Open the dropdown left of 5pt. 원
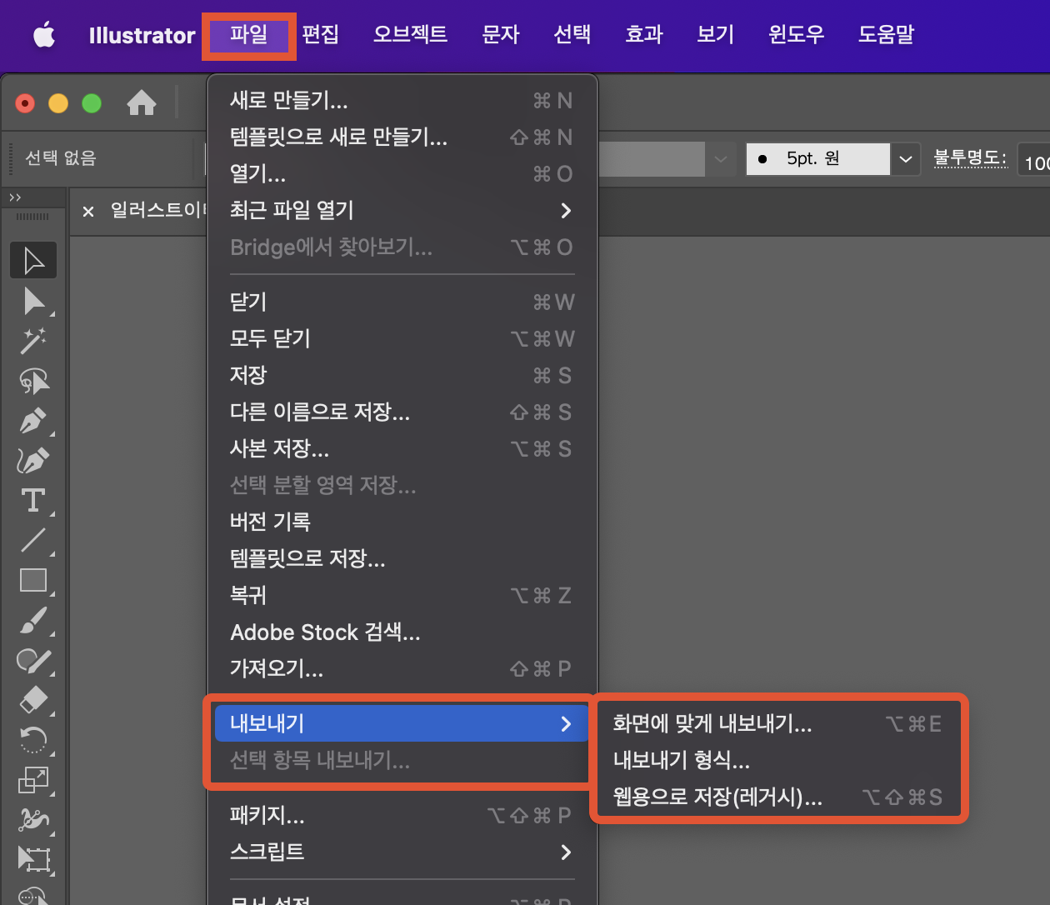Viewport: 1050px width, 905px height. click(x=721, y=158)
